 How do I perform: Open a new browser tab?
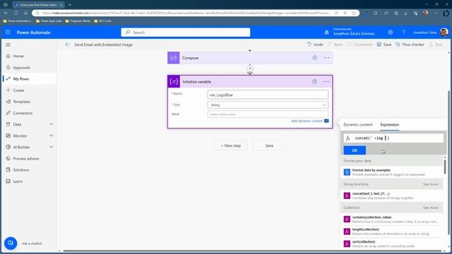click(69, 5)
